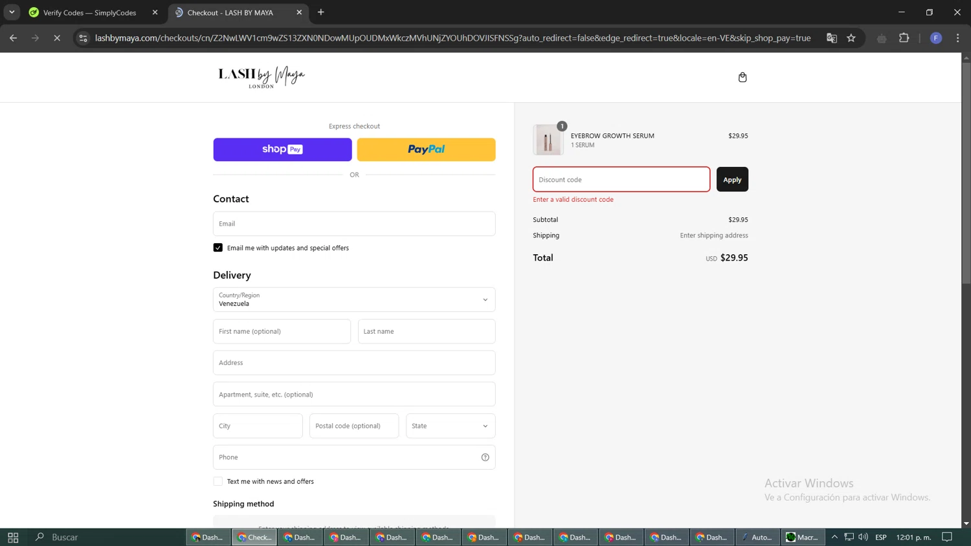Click the City field
Image resolution: width=971 pixels, height=546 pixels.
click(x=258, y=426)
